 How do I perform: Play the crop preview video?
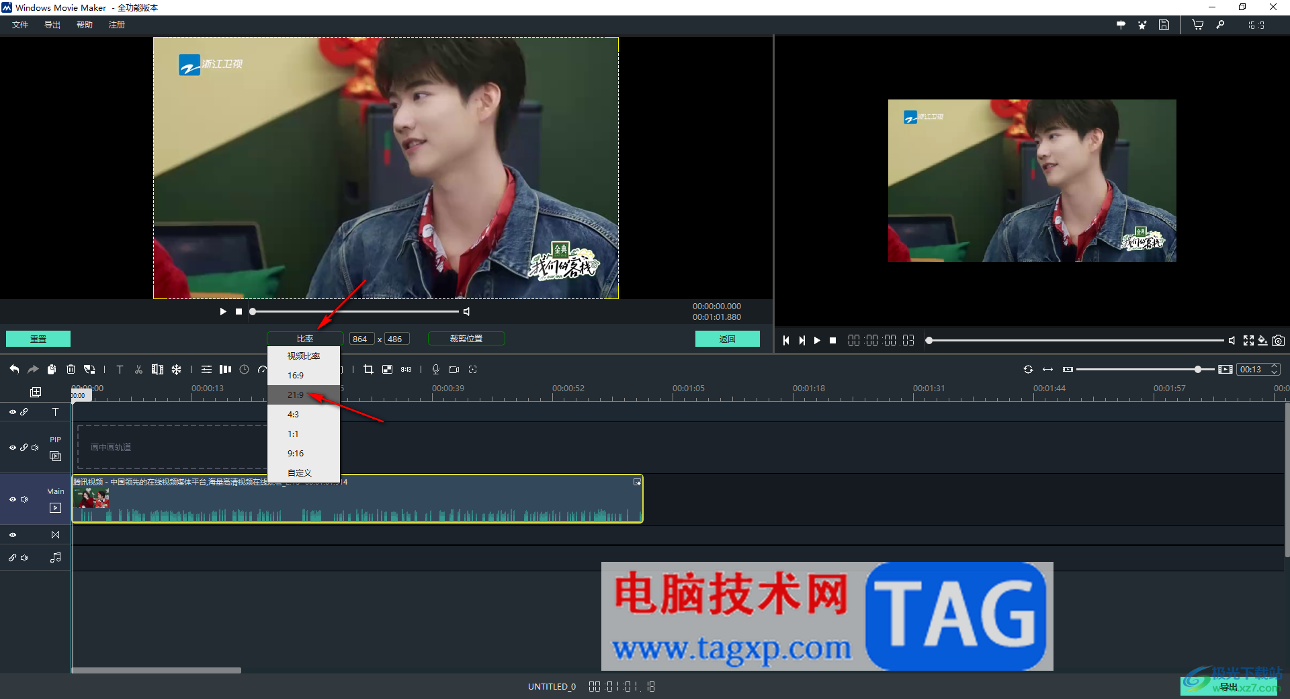coord(223,311)
